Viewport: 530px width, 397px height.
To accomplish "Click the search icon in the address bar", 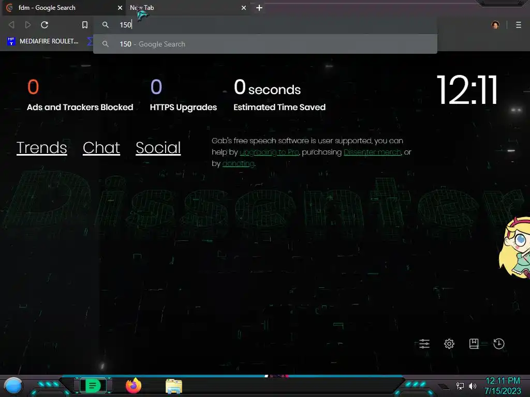I will [106, 25].
